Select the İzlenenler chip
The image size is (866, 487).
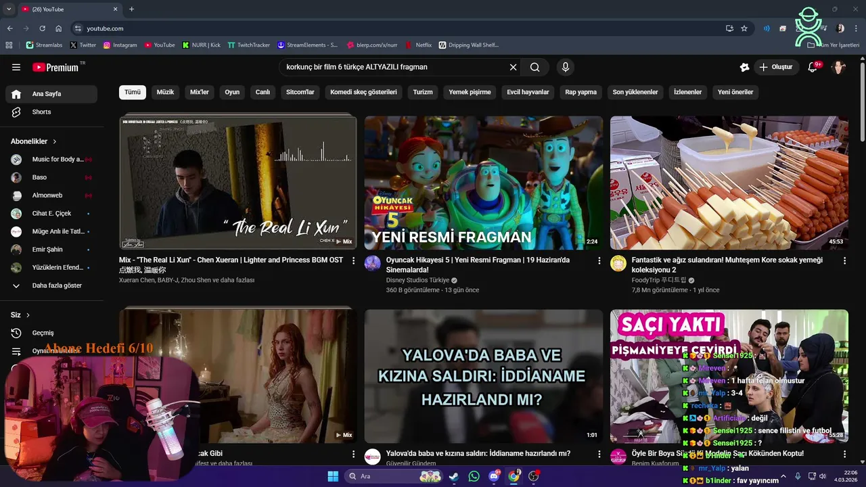688,92
